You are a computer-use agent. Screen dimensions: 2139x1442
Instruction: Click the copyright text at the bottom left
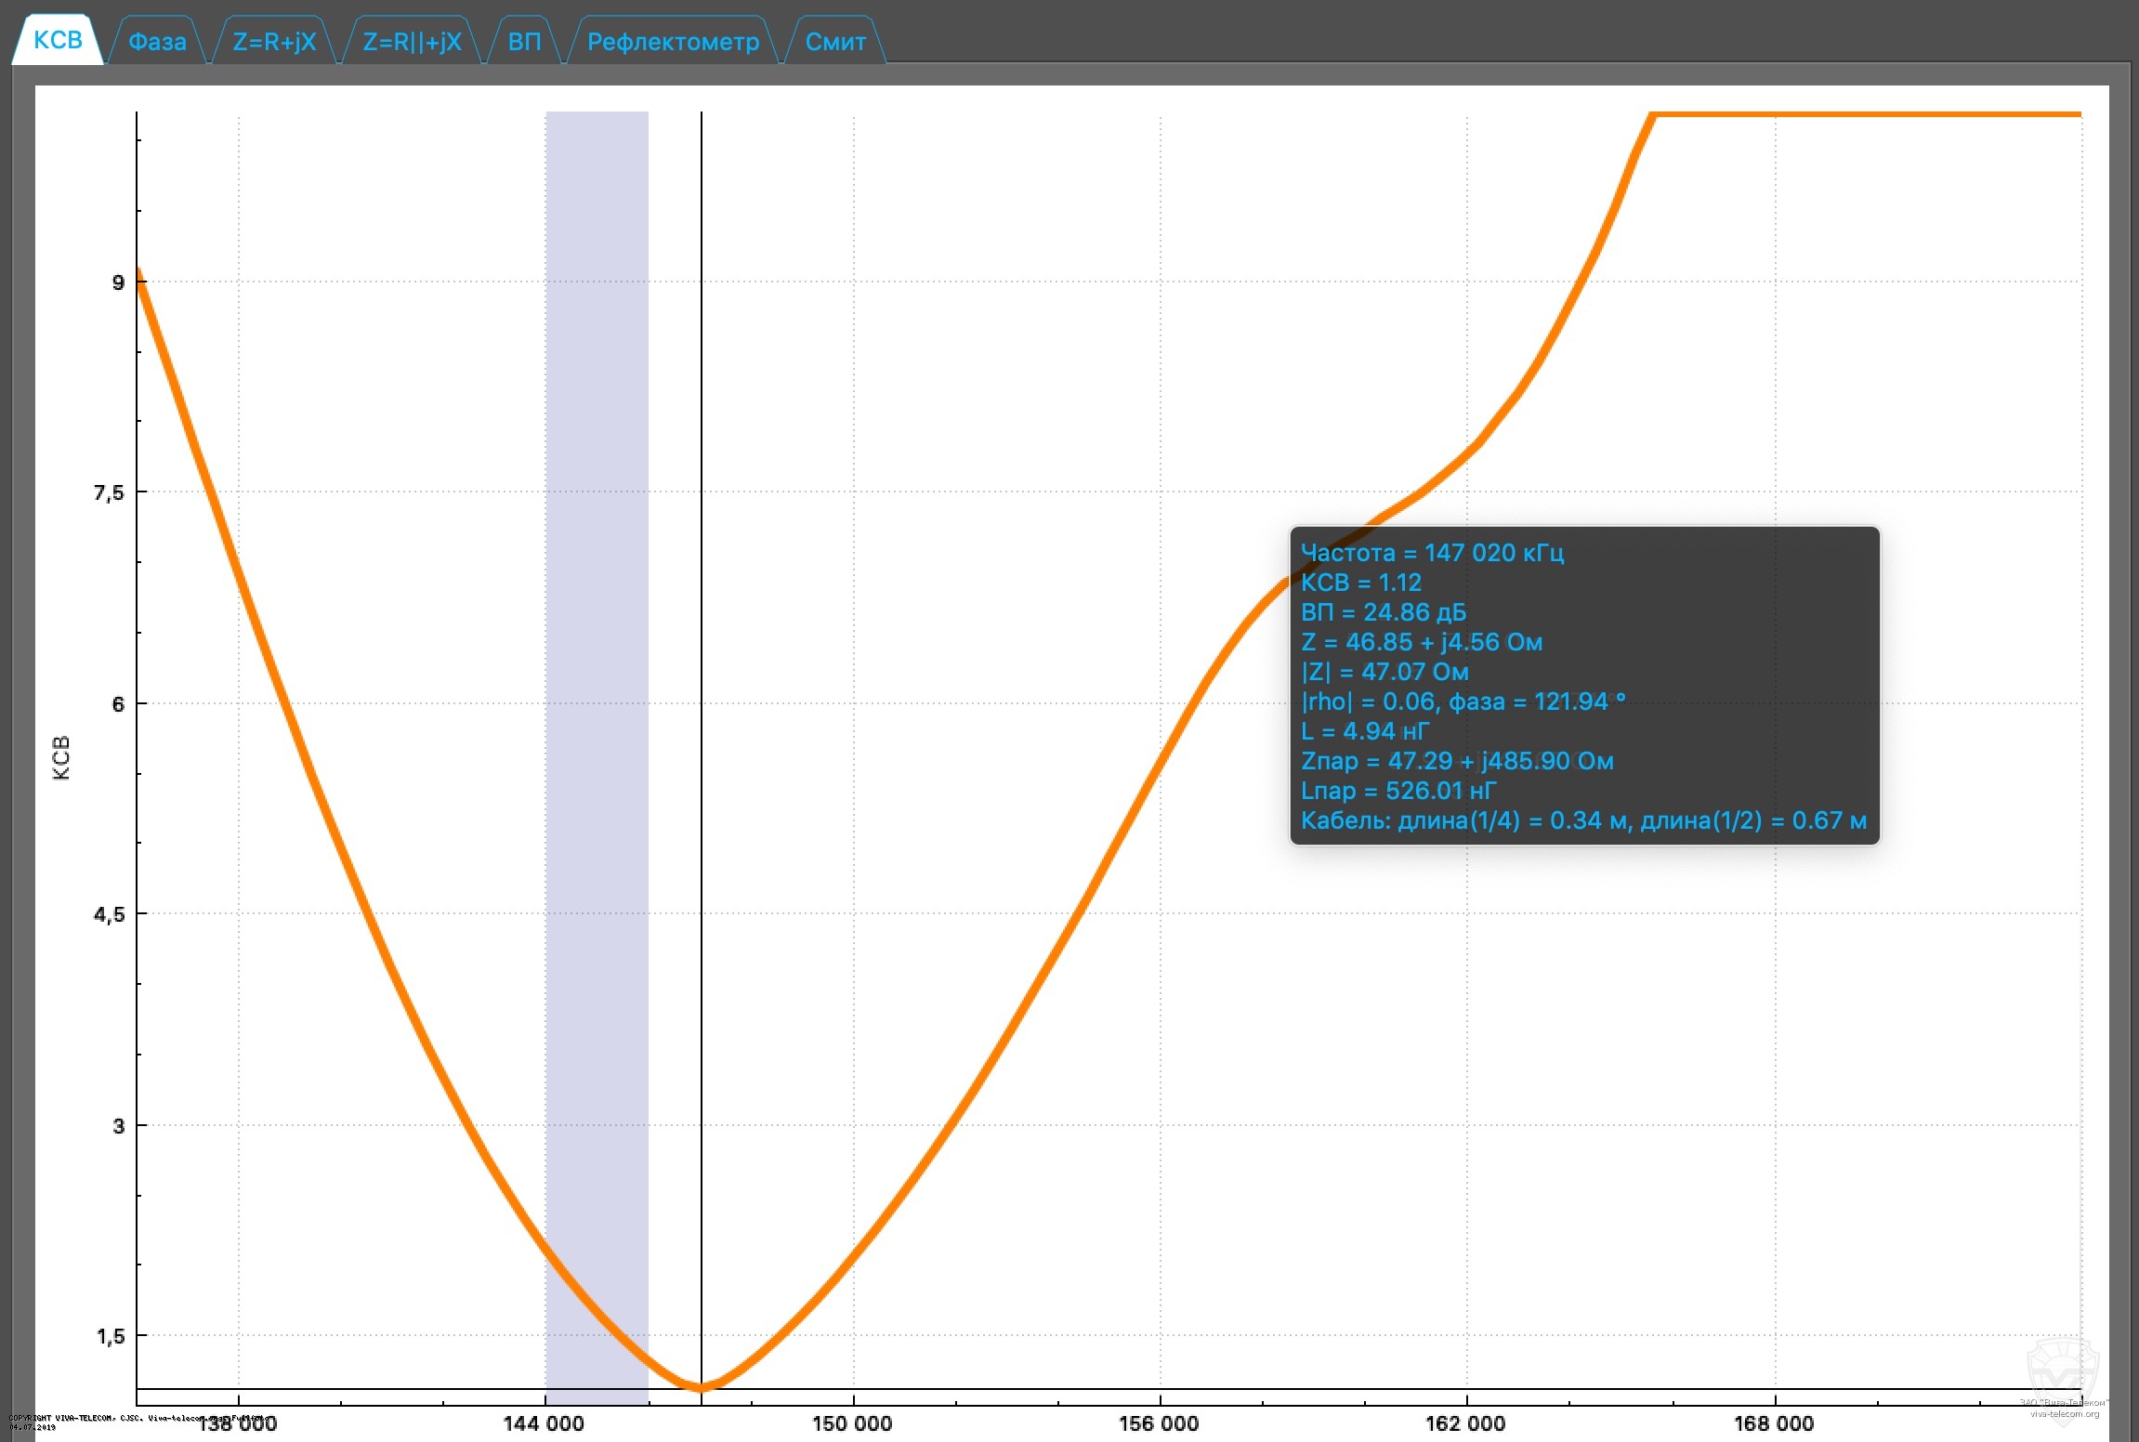pos(84,1419)
